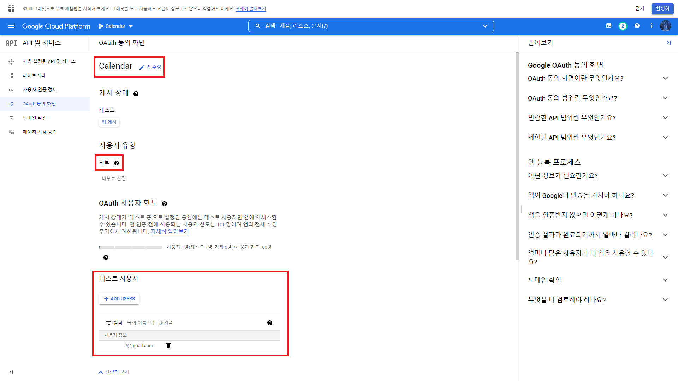Collapse the 알아보기 side panel
Viewport: 678px width, 381px height.
[x=668, y=43]
